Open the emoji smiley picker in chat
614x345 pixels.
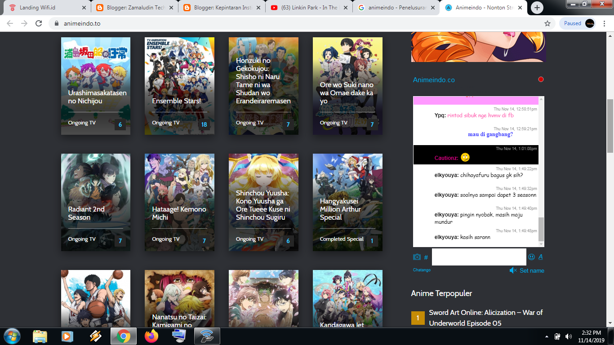(532, 257)
